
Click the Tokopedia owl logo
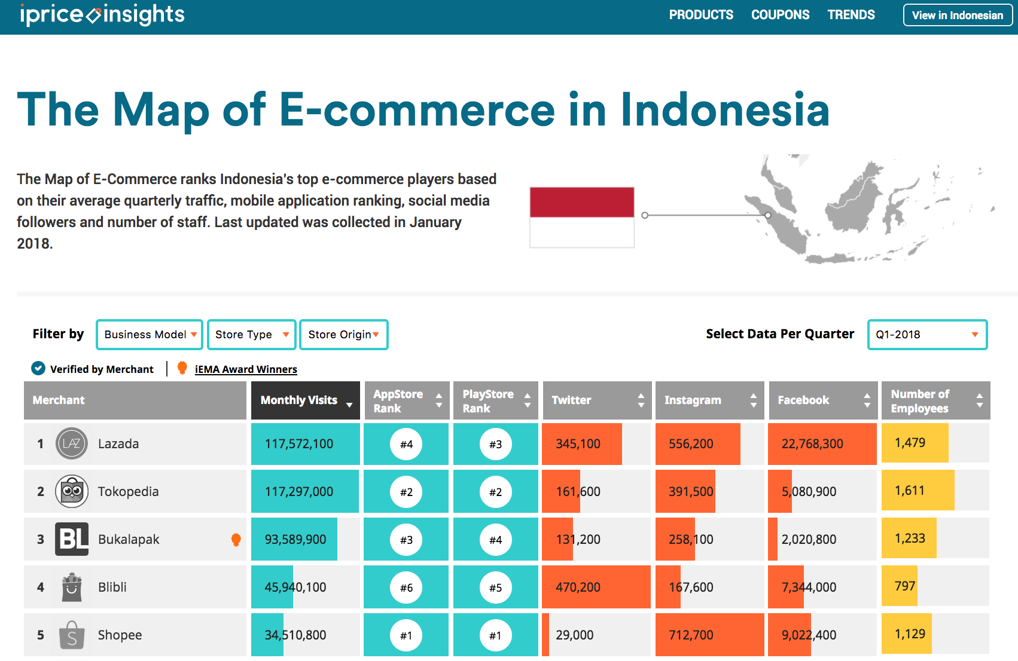pos(72,491)
